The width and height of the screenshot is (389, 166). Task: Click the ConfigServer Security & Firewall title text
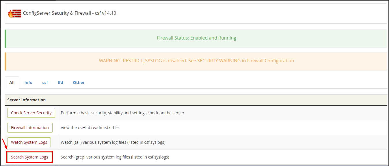pos(70,13)
